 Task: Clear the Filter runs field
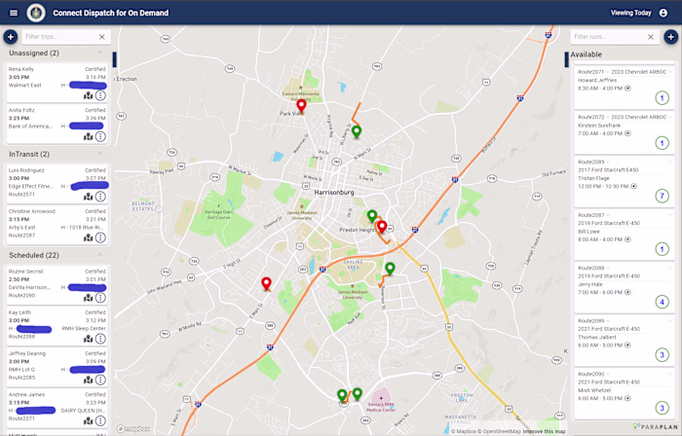pos(651,37)
